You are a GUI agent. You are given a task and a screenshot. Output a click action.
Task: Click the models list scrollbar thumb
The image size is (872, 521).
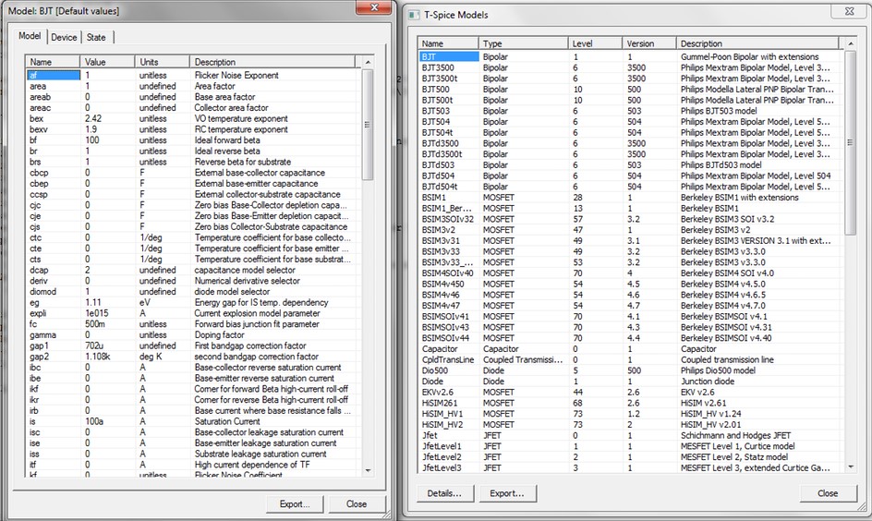coord(851,142)
